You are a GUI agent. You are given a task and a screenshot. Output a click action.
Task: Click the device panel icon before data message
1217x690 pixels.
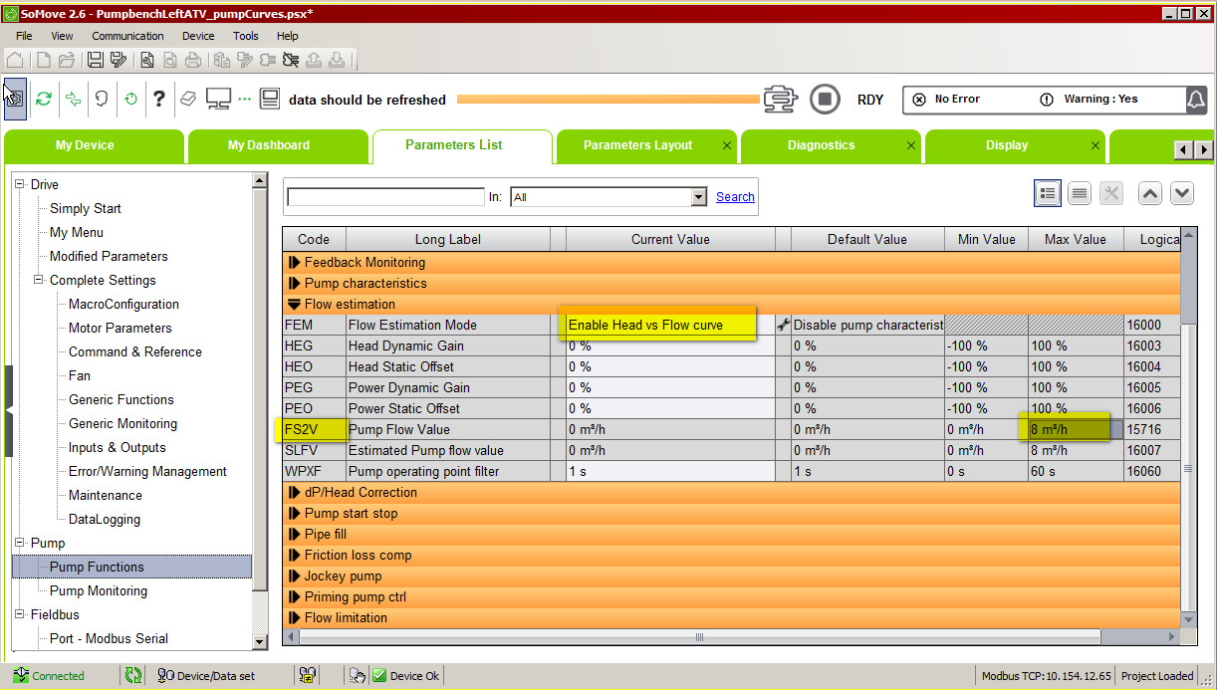[269, 99]
